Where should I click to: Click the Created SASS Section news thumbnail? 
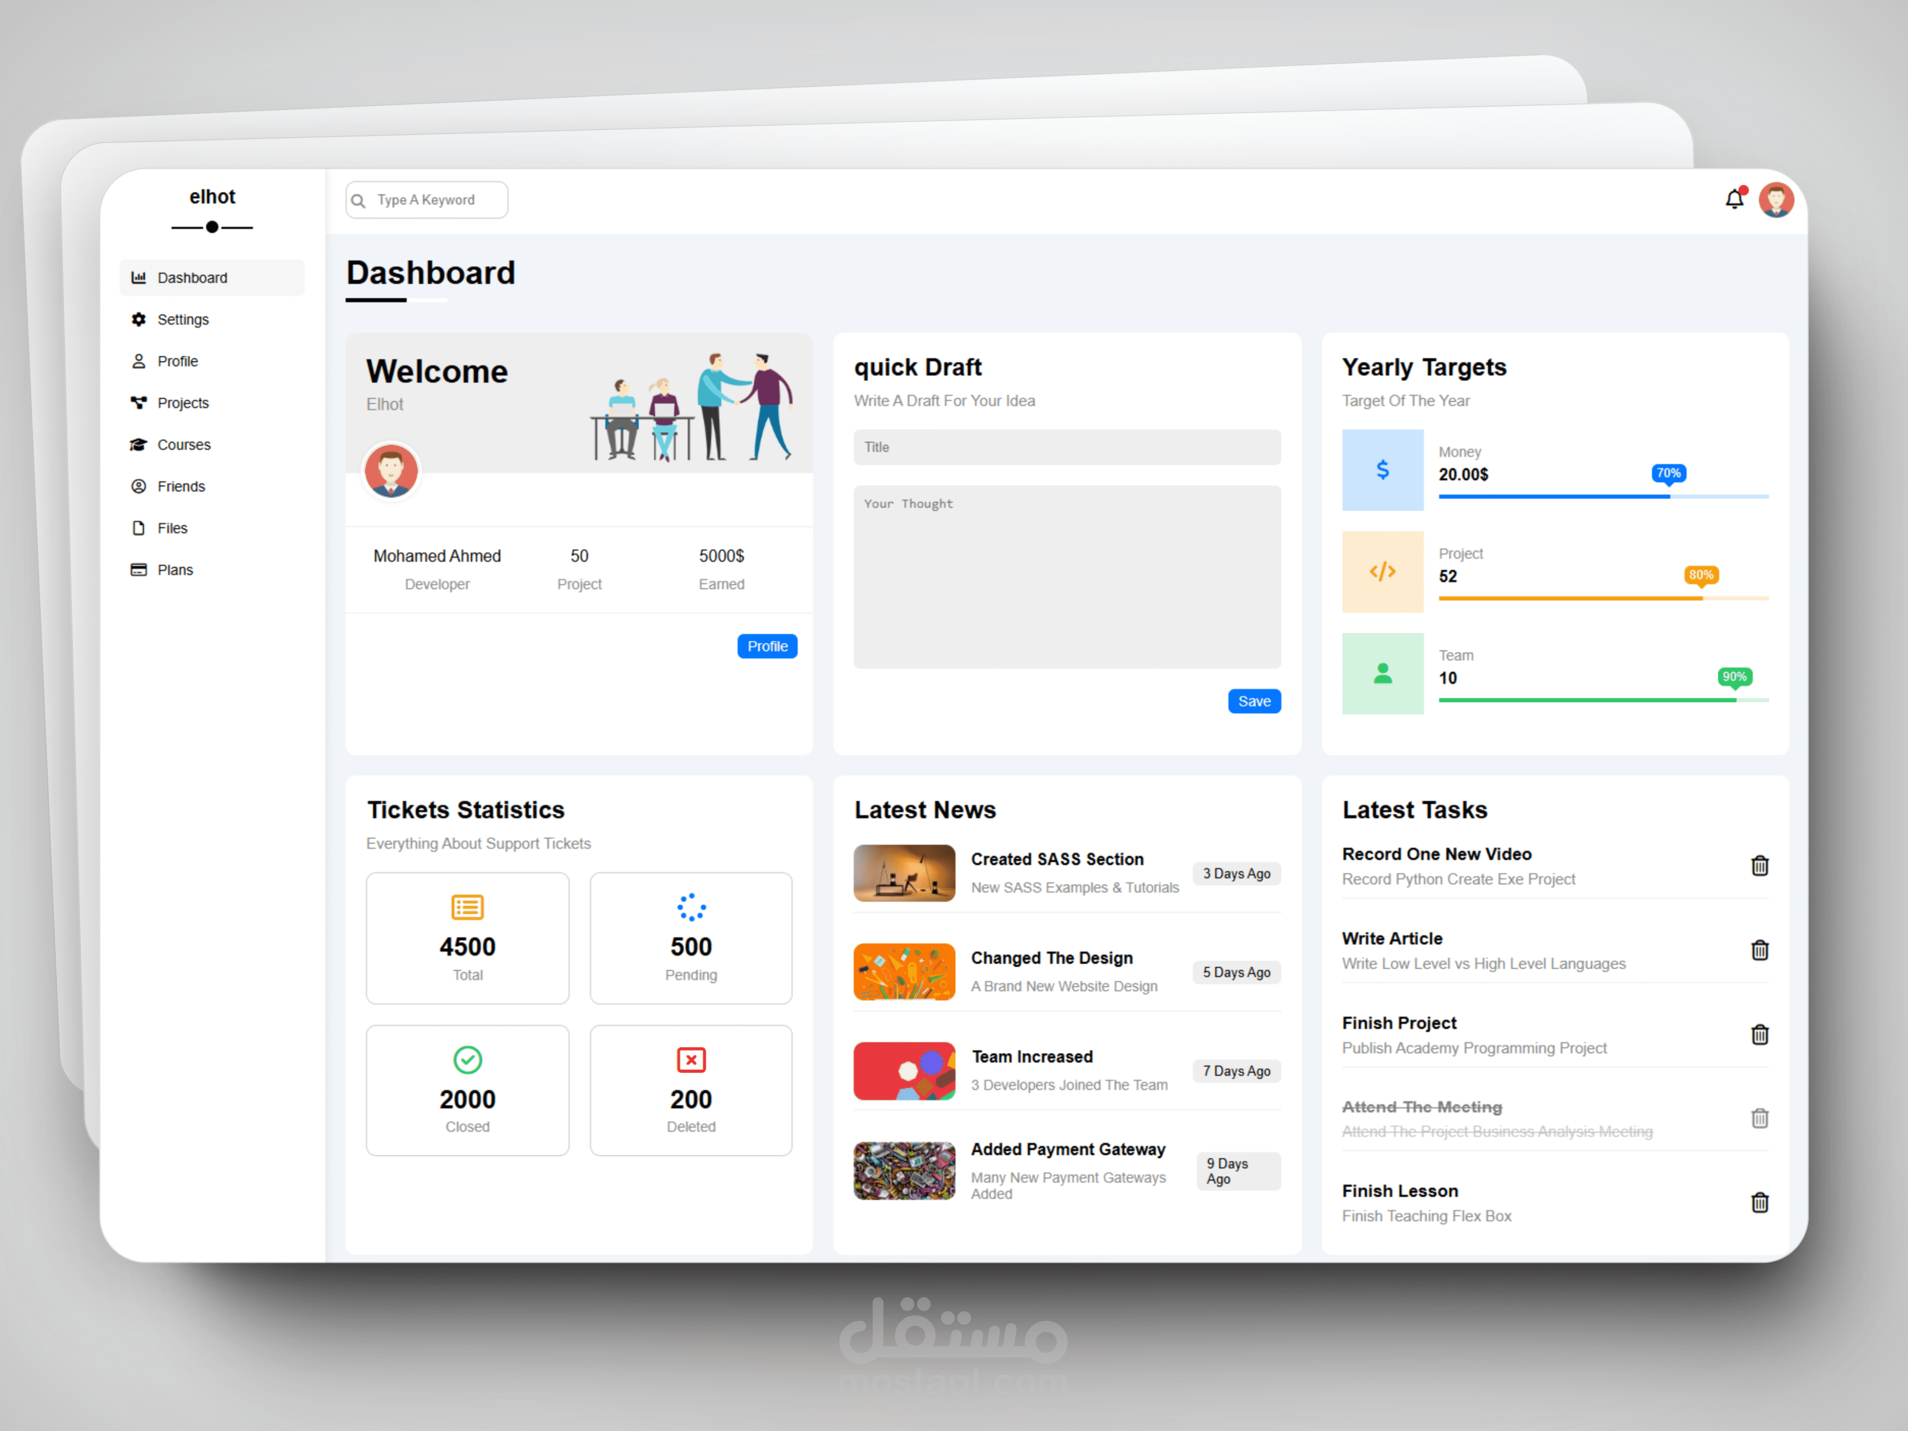(x=904, y=873)
